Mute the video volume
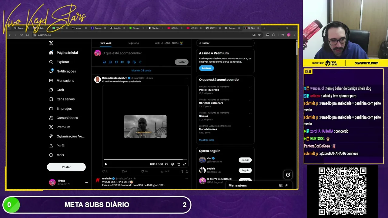388x218 pixels. click(x=166, y=164)
